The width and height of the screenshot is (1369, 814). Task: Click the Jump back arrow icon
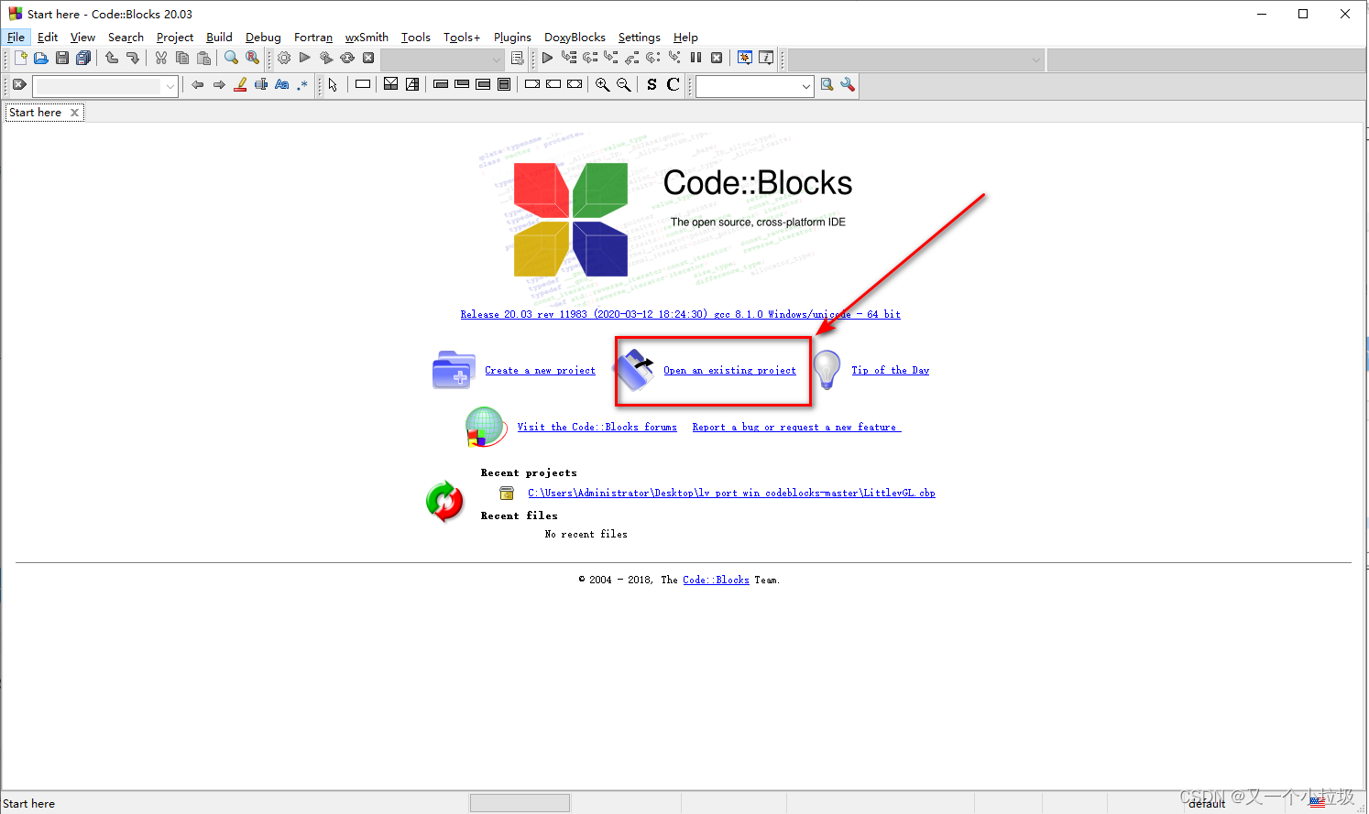point(198,85)
